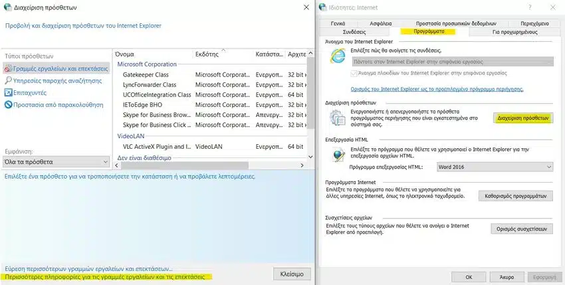Image resolution: width=565 pixels, height=285 pixels.
Task: Open Πρόγραμμα επεξεργασίας HTML dropdown Word 2016
Action: click(x=495, y=167)
